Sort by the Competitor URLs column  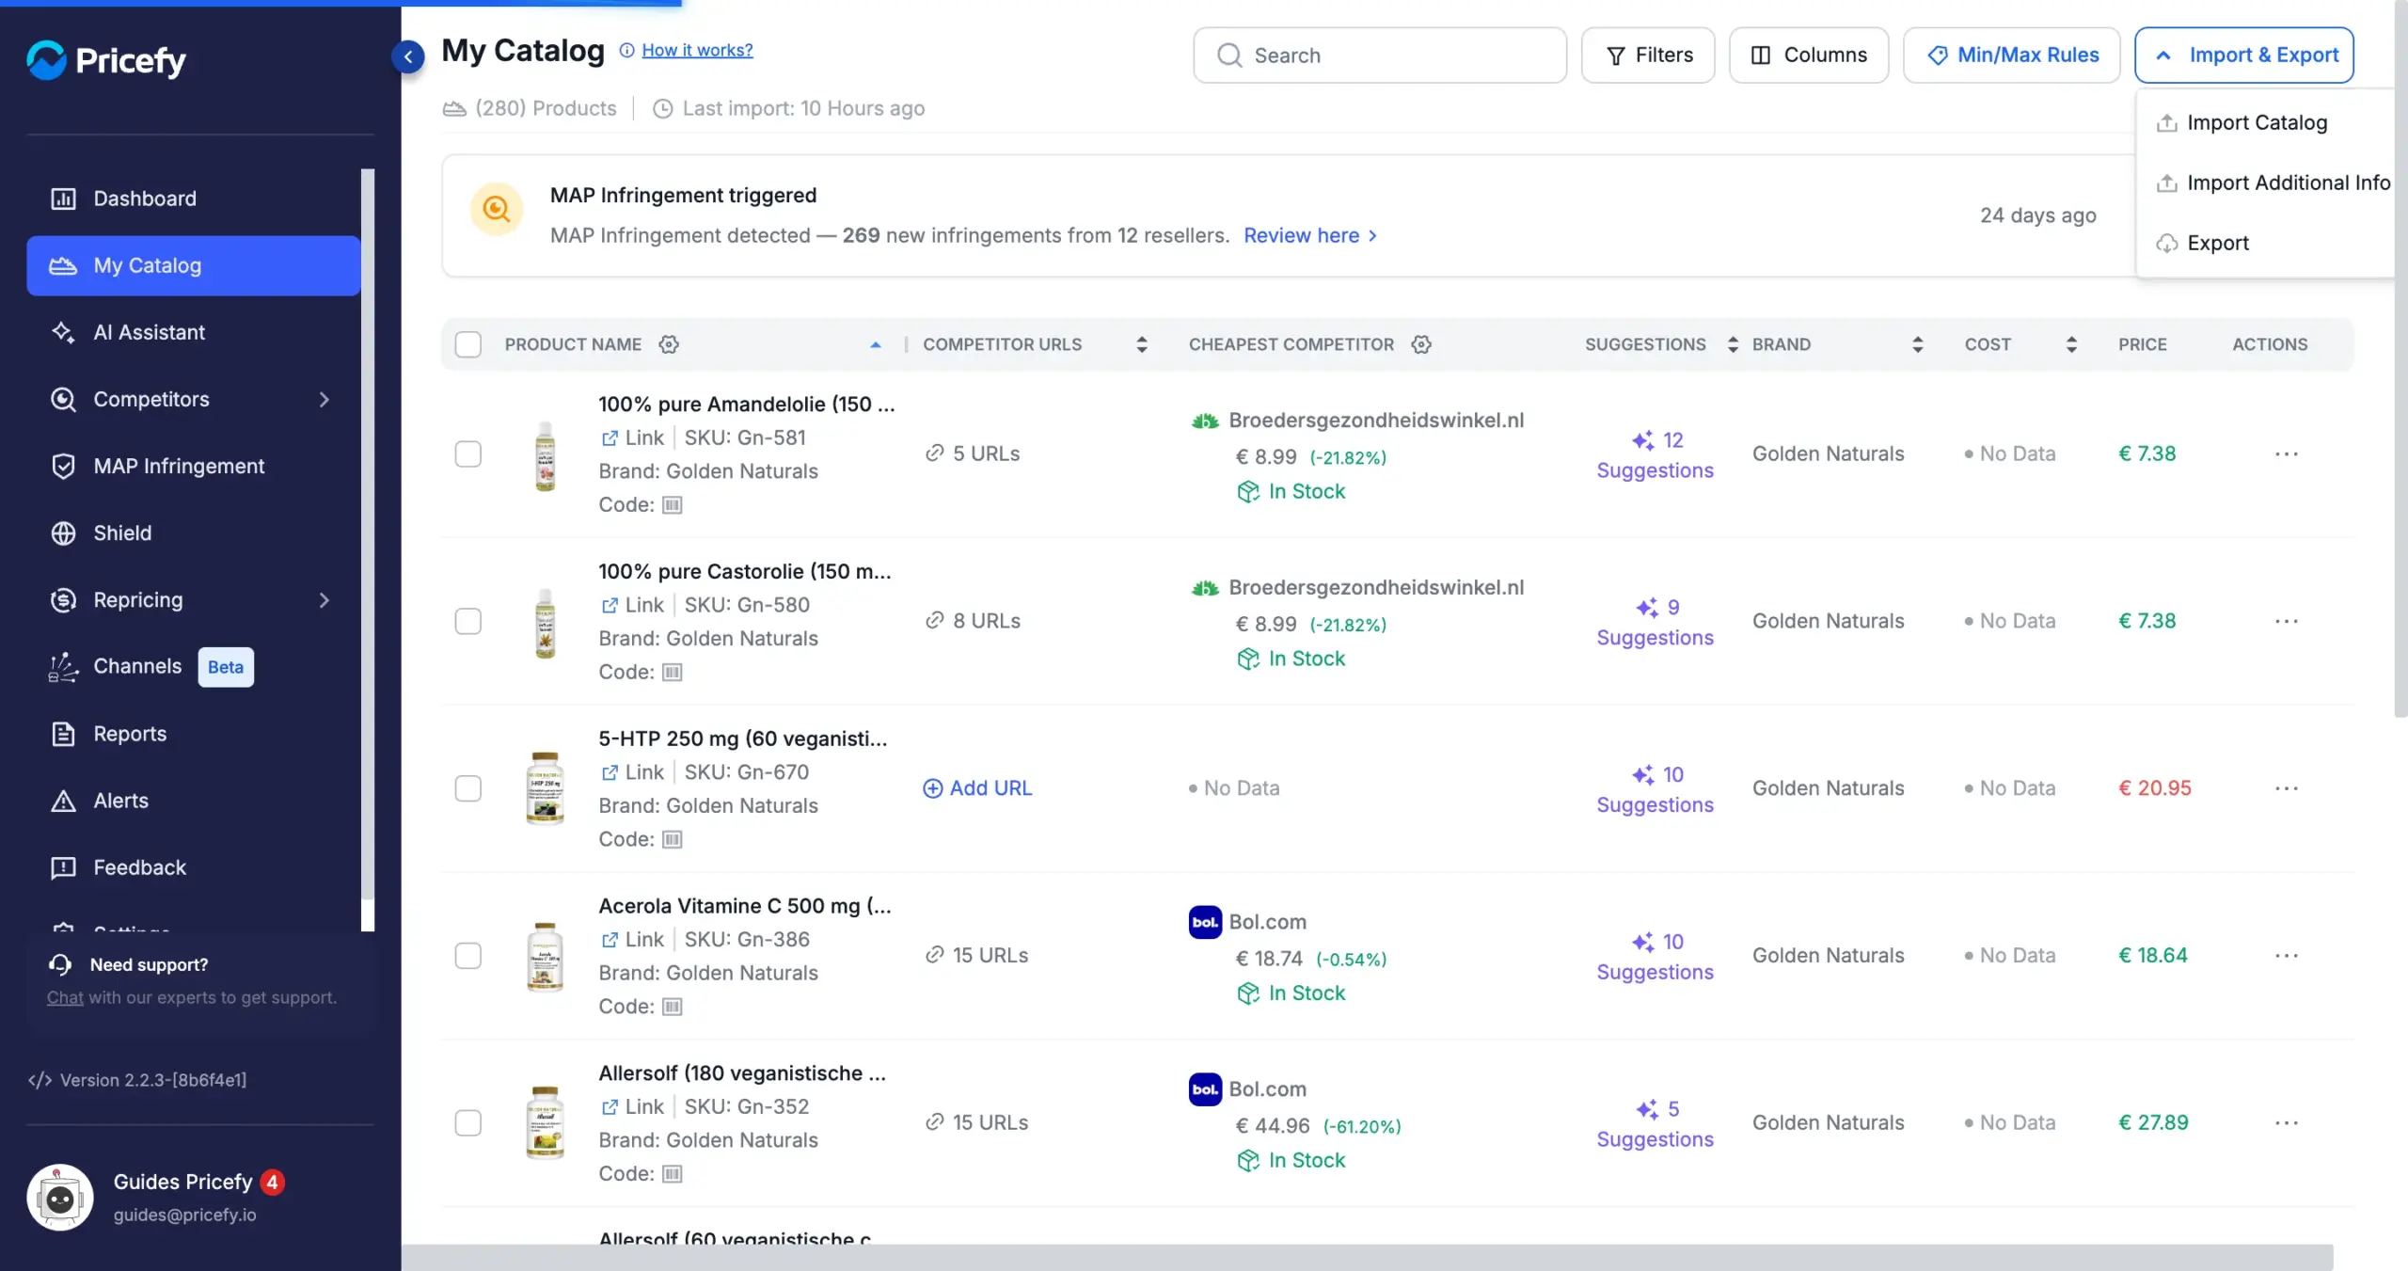coord(1141,344)
